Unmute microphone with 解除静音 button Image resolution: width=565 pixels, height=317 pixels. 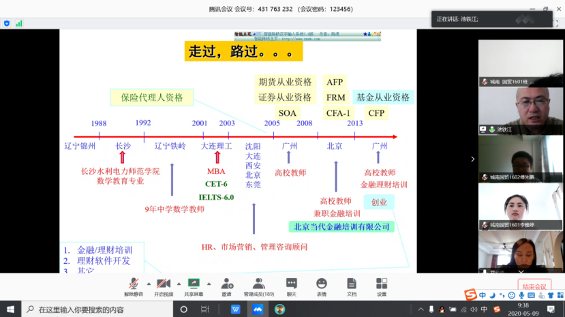pos(133,284)
